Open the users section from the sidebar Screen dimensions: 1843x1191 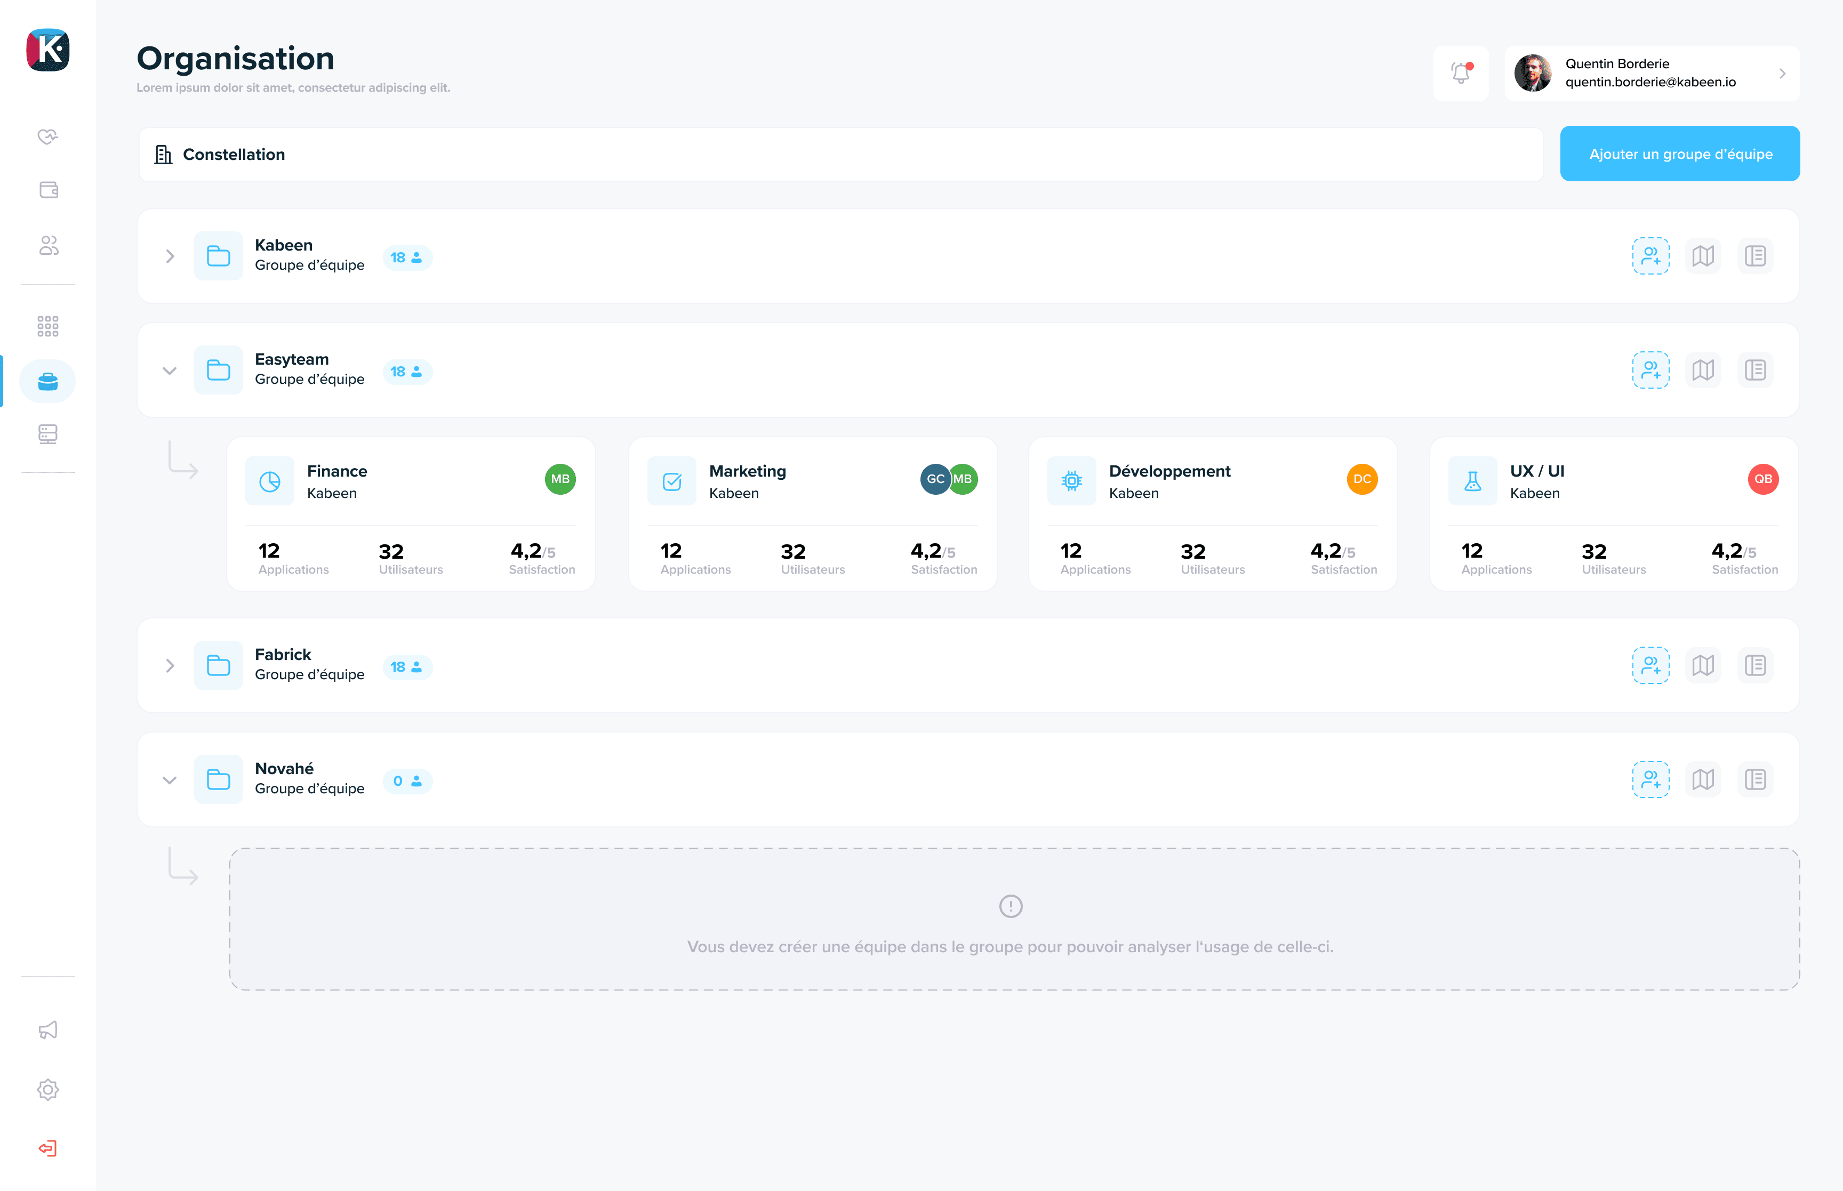pos(48,246)
